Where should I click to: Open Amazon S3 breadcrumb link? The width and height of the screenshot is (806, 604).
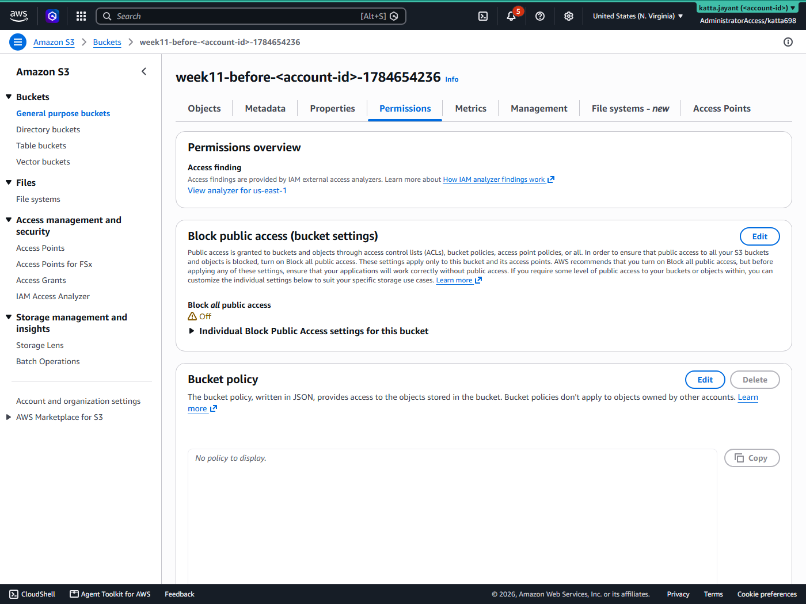[x=54, y=42]
